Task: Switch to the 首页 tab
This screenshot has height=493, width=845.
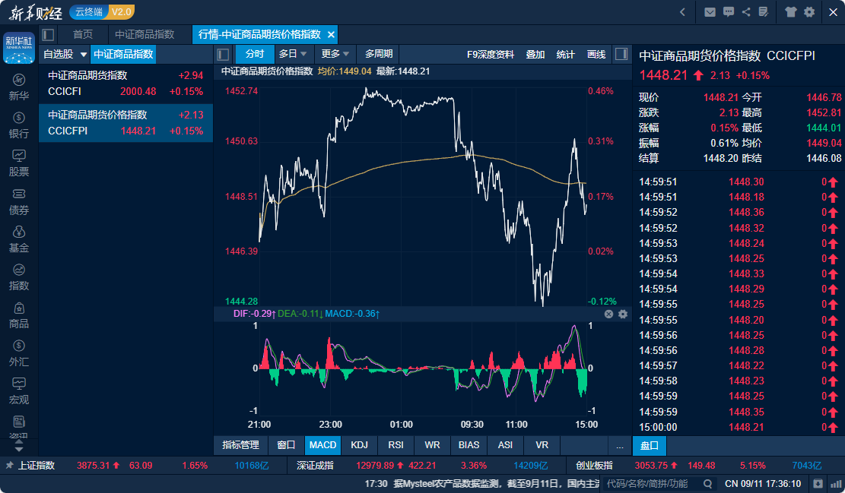Action: click(83, 34)
